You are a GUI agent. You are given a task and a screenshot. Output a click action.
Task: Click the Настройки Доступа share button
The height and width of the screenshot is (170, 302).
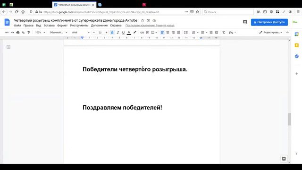point(269,22)
